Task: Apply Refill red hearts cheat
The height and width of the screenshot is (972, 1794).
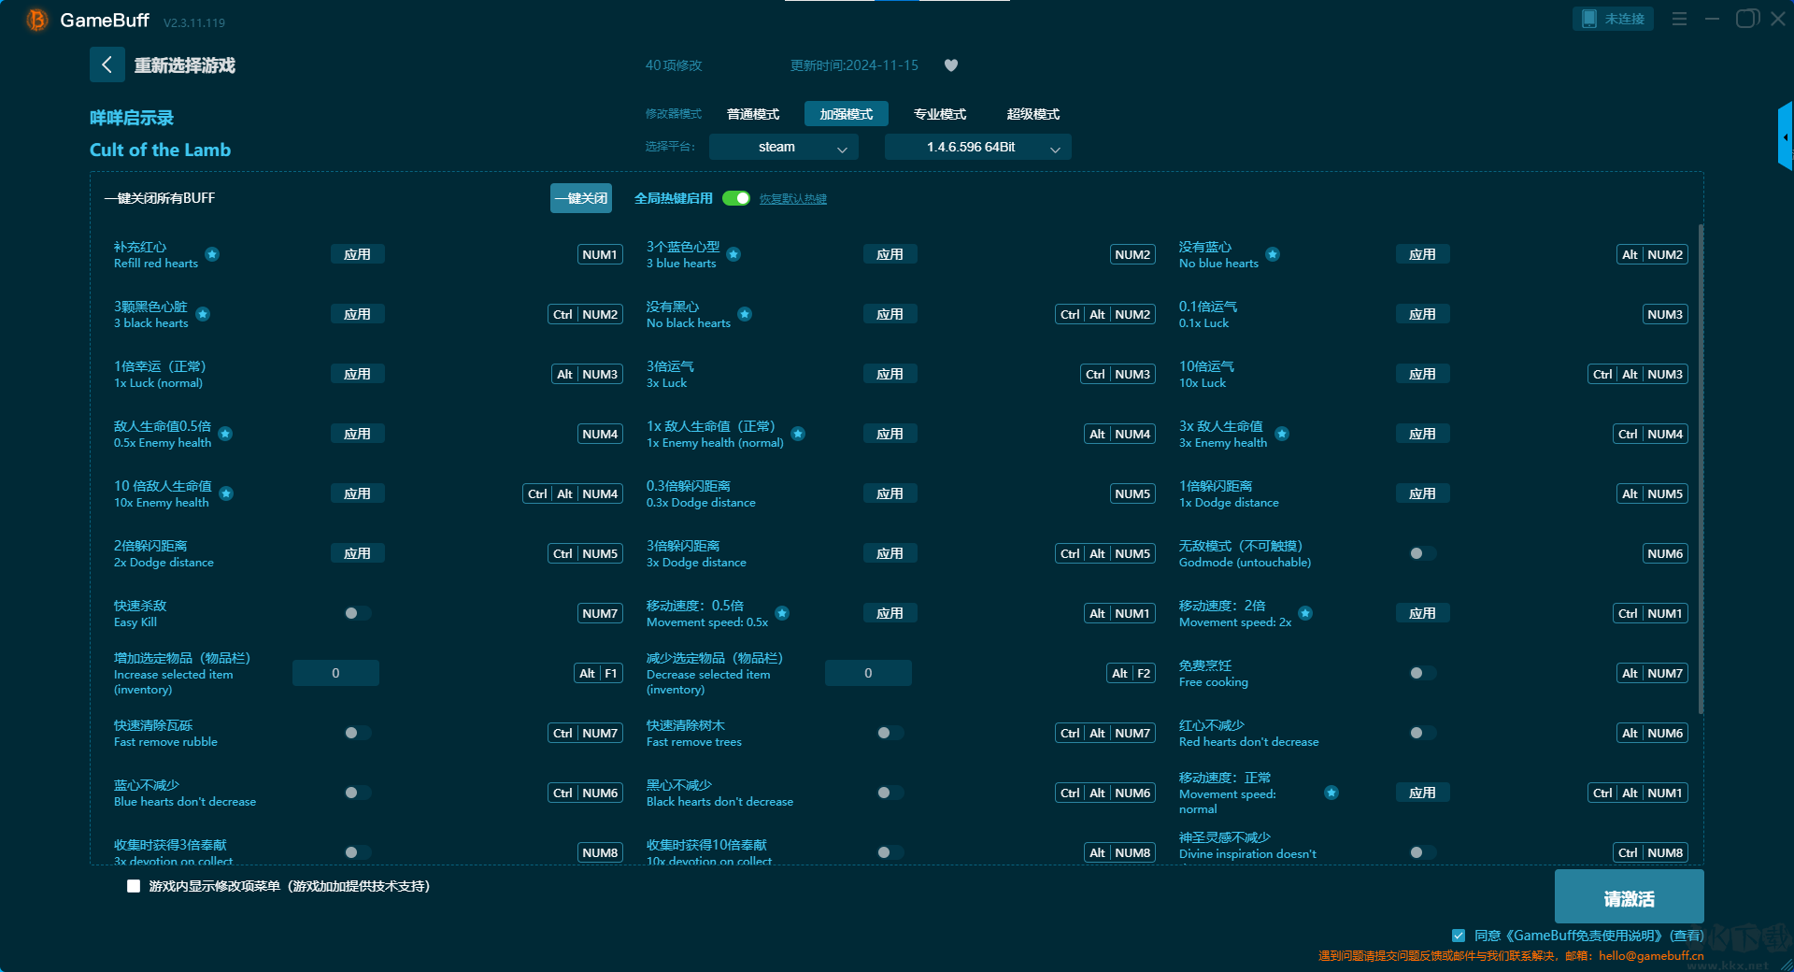Action: pyautogui.click(x=357, y=254)
